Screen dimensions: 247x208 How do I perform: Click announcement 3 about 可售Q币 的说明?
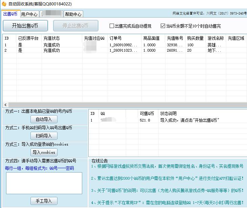[167, 190]
